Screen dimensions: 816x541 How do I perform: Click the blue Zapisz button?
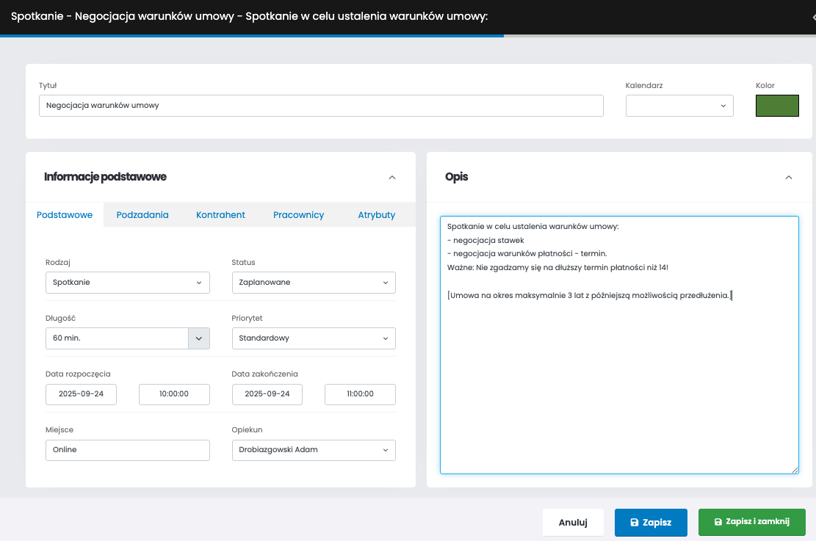coord(651,523)
